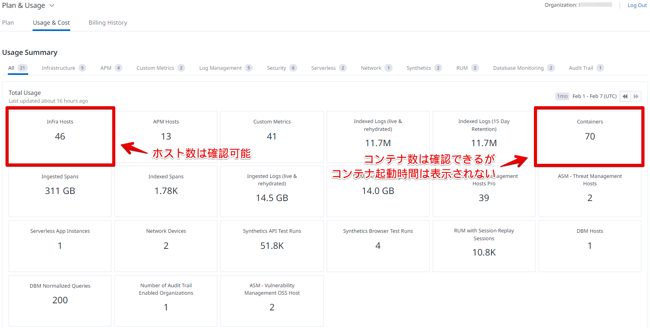Image resolution: width=650 pixels, height=328 pixels.
Task: Open the Serverless App Instances card
Action: [x=60, y=246]
